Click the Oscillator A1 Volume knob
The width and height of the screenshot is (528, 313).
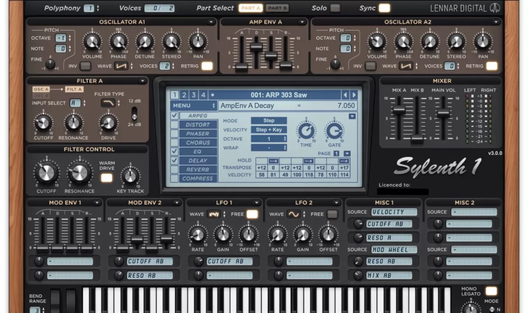coord(92,42)
